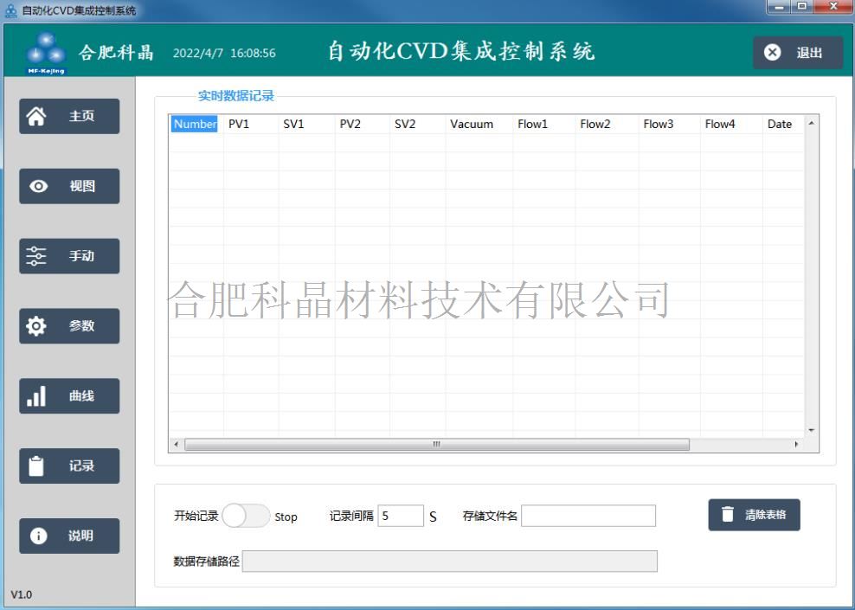Click the 存储文件名 filename text box
The height and width of the screenshot is (610, 855).
[x=588, y=517]
